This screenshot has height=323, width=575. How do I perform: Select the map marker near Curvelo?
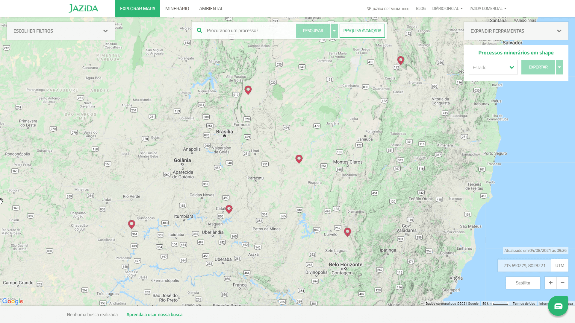pos(348,231)
